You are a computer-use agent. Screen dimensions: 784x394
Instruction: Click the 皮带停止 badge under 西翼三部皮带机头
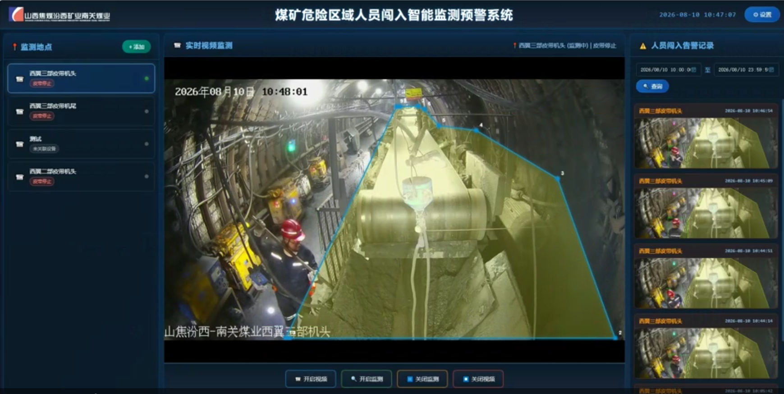coord(42,83)
